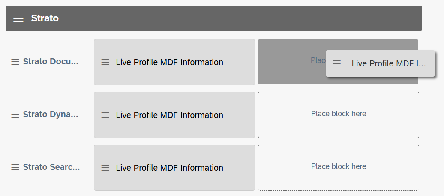Grab handle icon on Strato Dyna... row's block
Image resolution: width=444 pixels, height=196 pixels.
(x=105, y=115)
